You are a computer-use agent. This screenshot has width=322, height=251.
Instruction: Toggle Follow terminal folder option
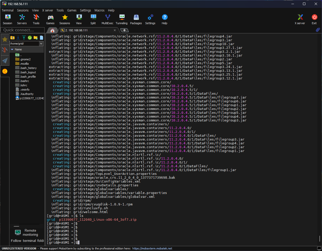tap(27, 241)
